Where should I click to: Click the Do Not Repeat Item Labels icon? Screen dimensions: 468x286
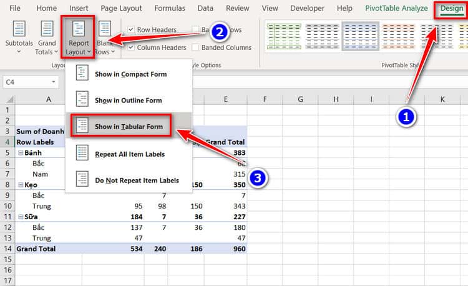(82, 179)
